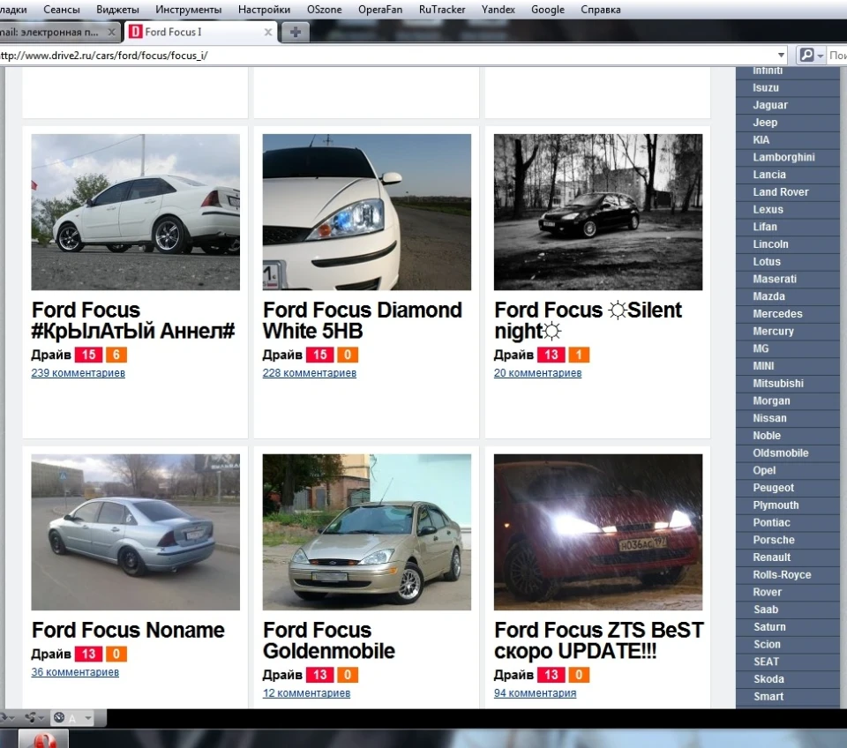The width and height of the screenshot is (847, 748).
Task: Open 239 комментариев link
Action: click(79, 372)
